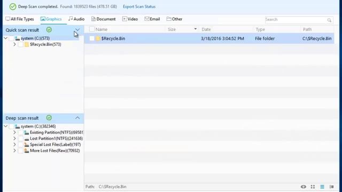Click the $Recycle.Bin folder icon in file list
This screenshot has width=342, height=192.
[98, 38]
